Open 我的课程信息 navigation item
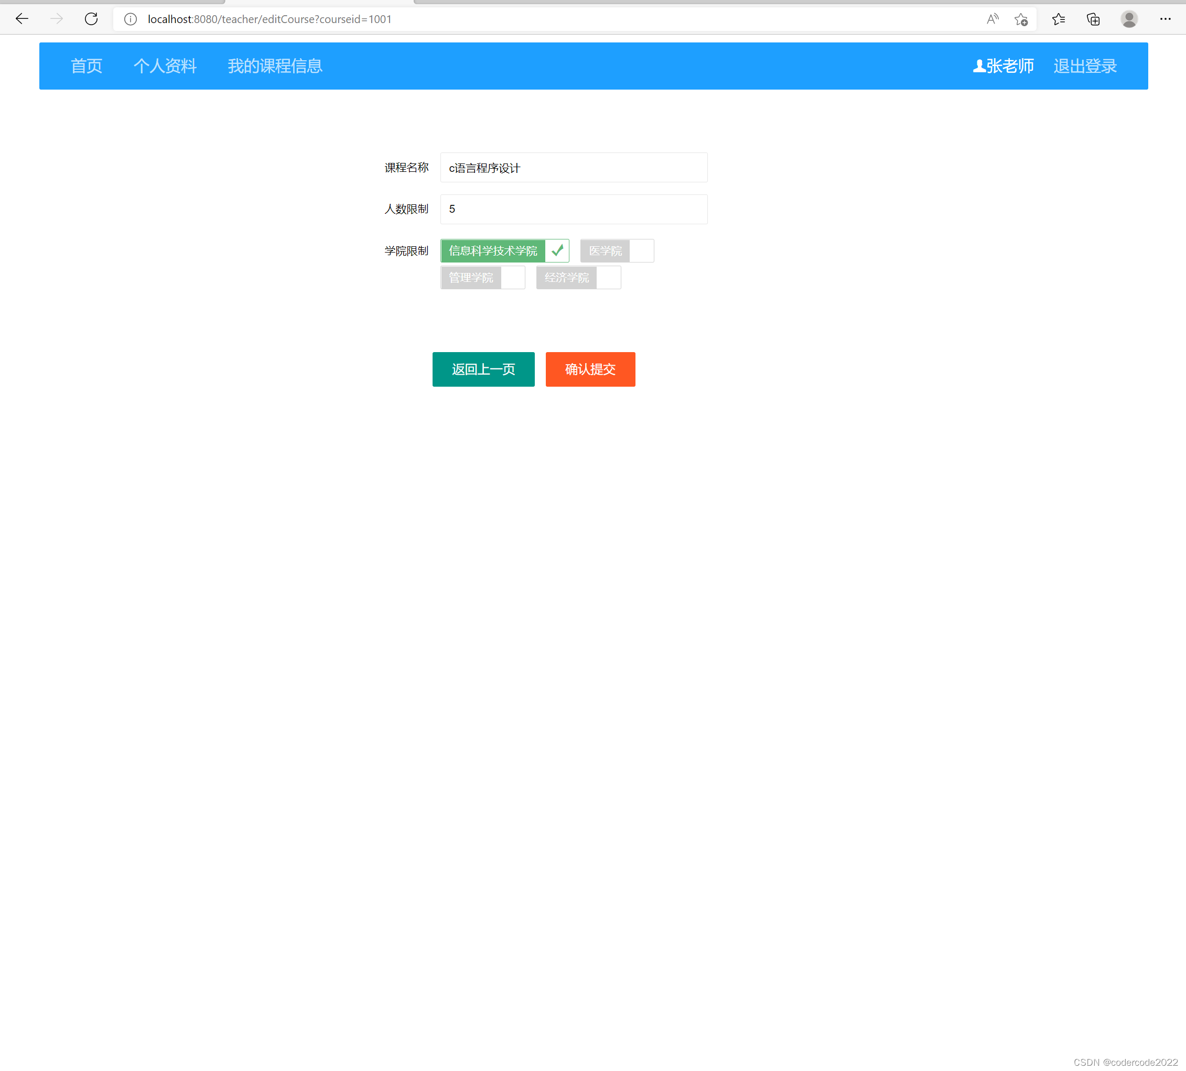Viewport: 1186px width, 1071px height. click(x=275, y=66)
